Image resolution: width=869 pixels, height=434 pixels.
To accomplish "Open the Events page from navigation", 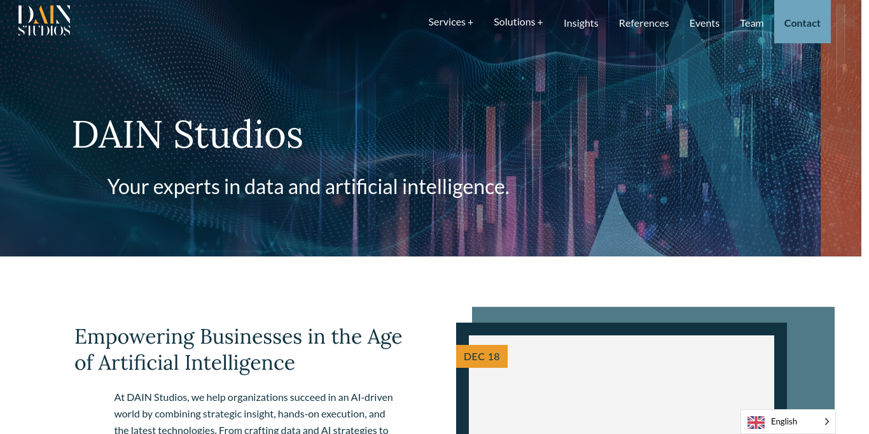I will coord(704,22).
